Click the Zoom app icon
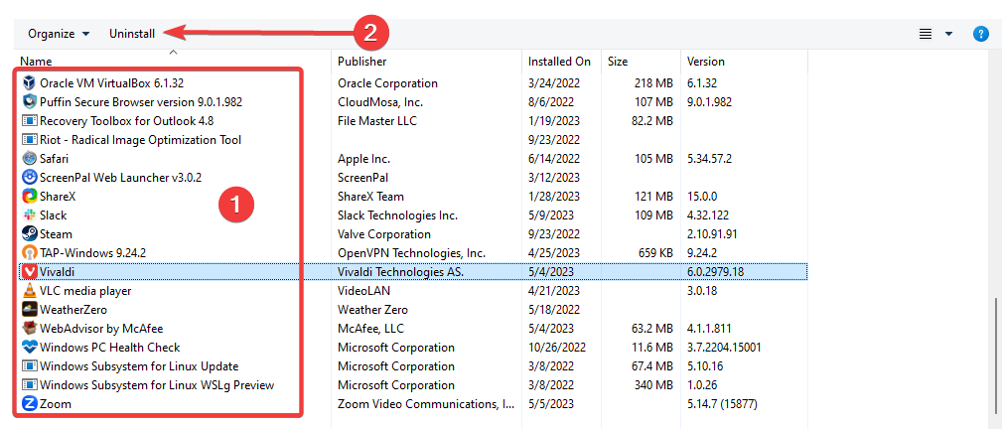 [x=30, y=404]
